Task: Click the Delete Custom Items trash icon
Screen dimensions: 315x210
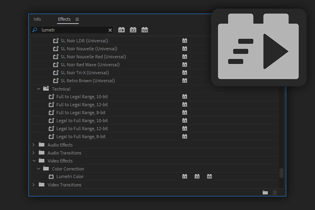Action: click(x=275, y=192)
